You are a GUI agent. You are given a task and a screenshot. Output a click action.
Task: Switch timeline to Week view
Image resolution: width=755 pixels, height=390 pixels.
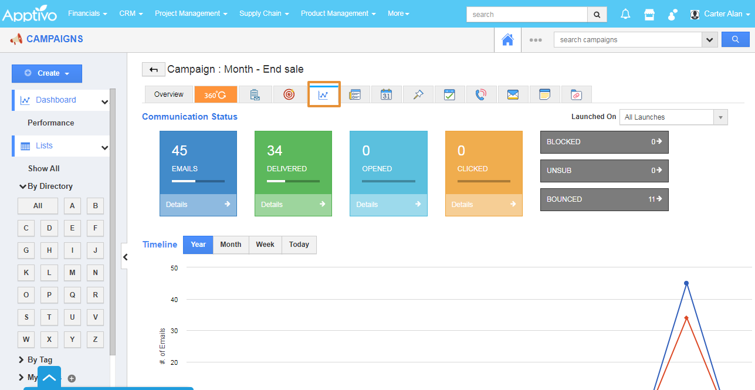pyautogui.click(x=265, y=245)
